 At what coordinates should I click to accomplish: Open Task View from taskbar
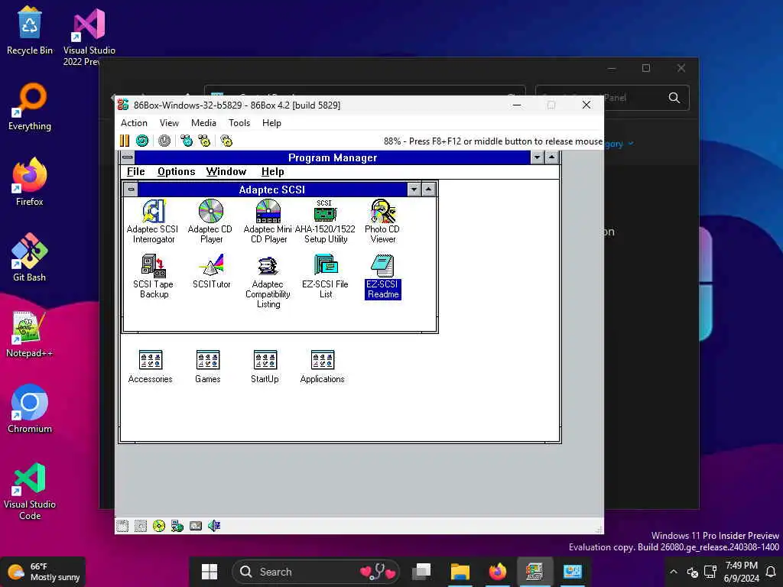pyautogui.click(x=421, y=572)
